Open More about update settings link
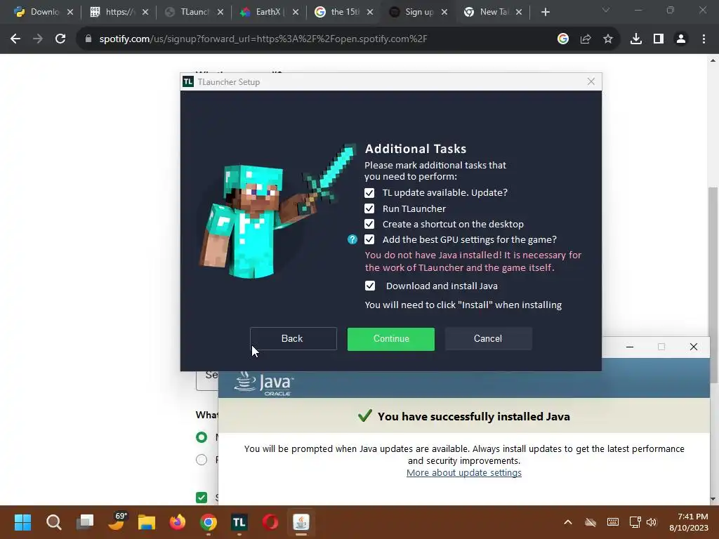 click(464, 472)
